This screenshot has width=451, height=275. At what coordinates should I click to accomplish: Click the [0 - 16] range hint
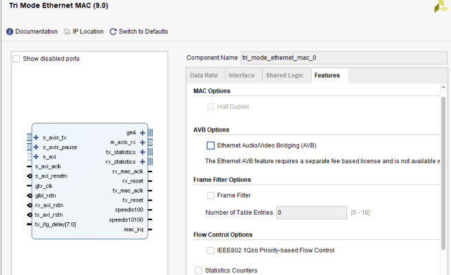[x=360, y=213]
